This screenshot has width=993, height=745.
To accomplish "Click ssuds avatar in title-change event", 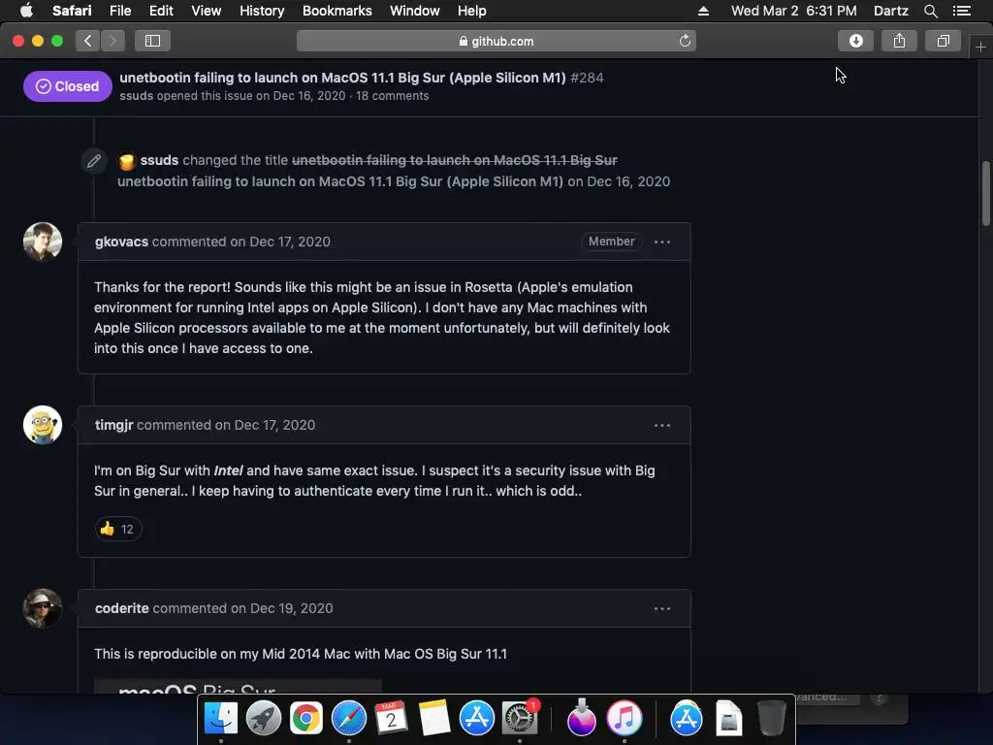I will [x=127, y=162].
